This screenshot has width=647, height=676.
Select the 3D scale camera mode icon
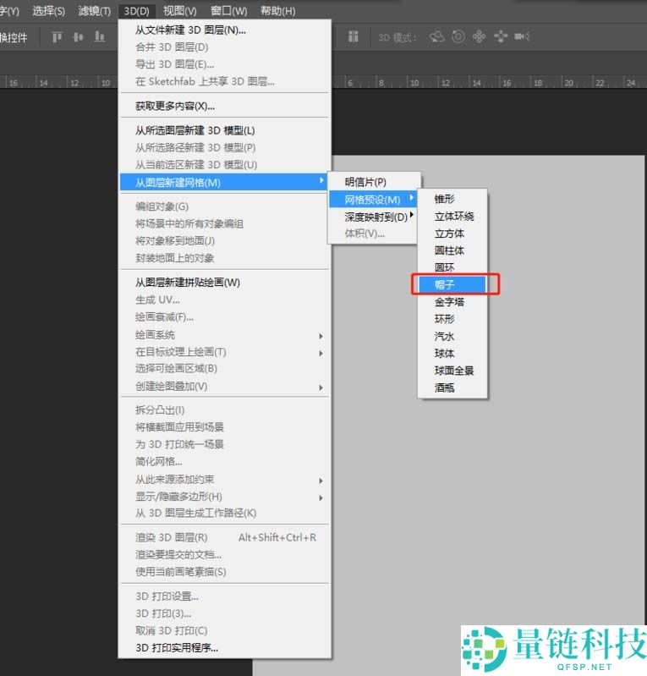coord(522,36)
